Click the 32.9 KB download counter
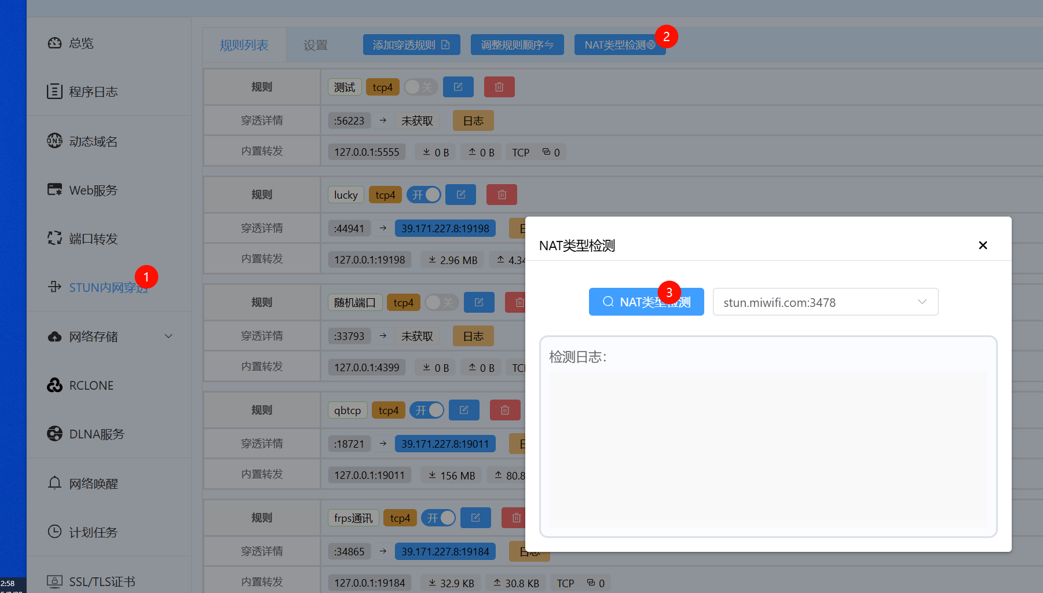The image size is (1043, 593). tap(451, 583)
